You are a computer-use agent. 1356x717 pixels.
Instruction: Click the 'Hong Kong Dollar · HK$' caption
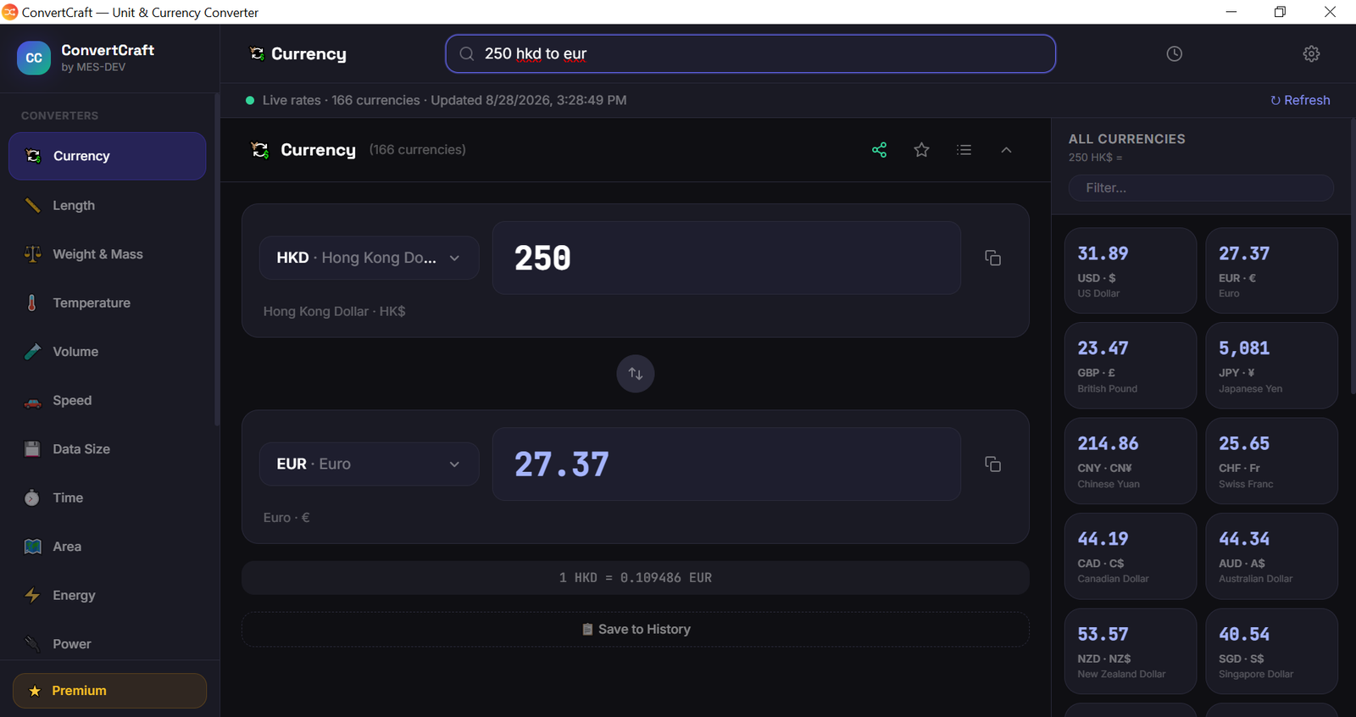point(334,311)
